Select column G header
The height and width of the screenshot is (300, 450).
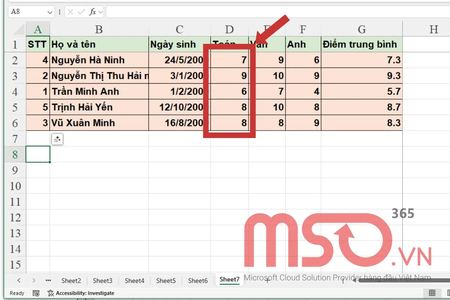point(361,29)
